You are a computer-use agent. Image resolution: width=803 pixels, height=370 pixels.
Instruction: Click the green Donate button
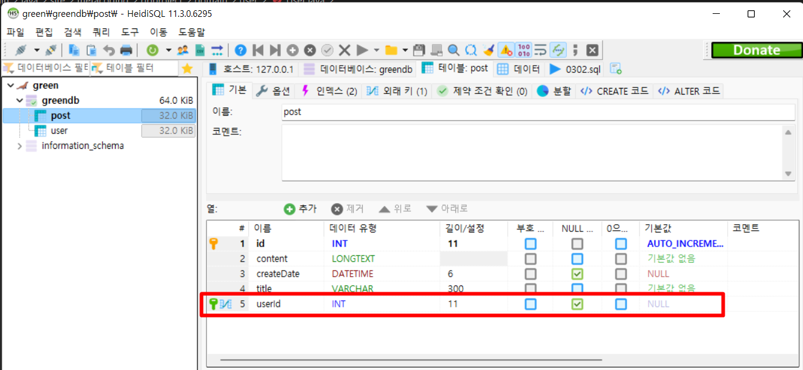click(x=755, y=50)
